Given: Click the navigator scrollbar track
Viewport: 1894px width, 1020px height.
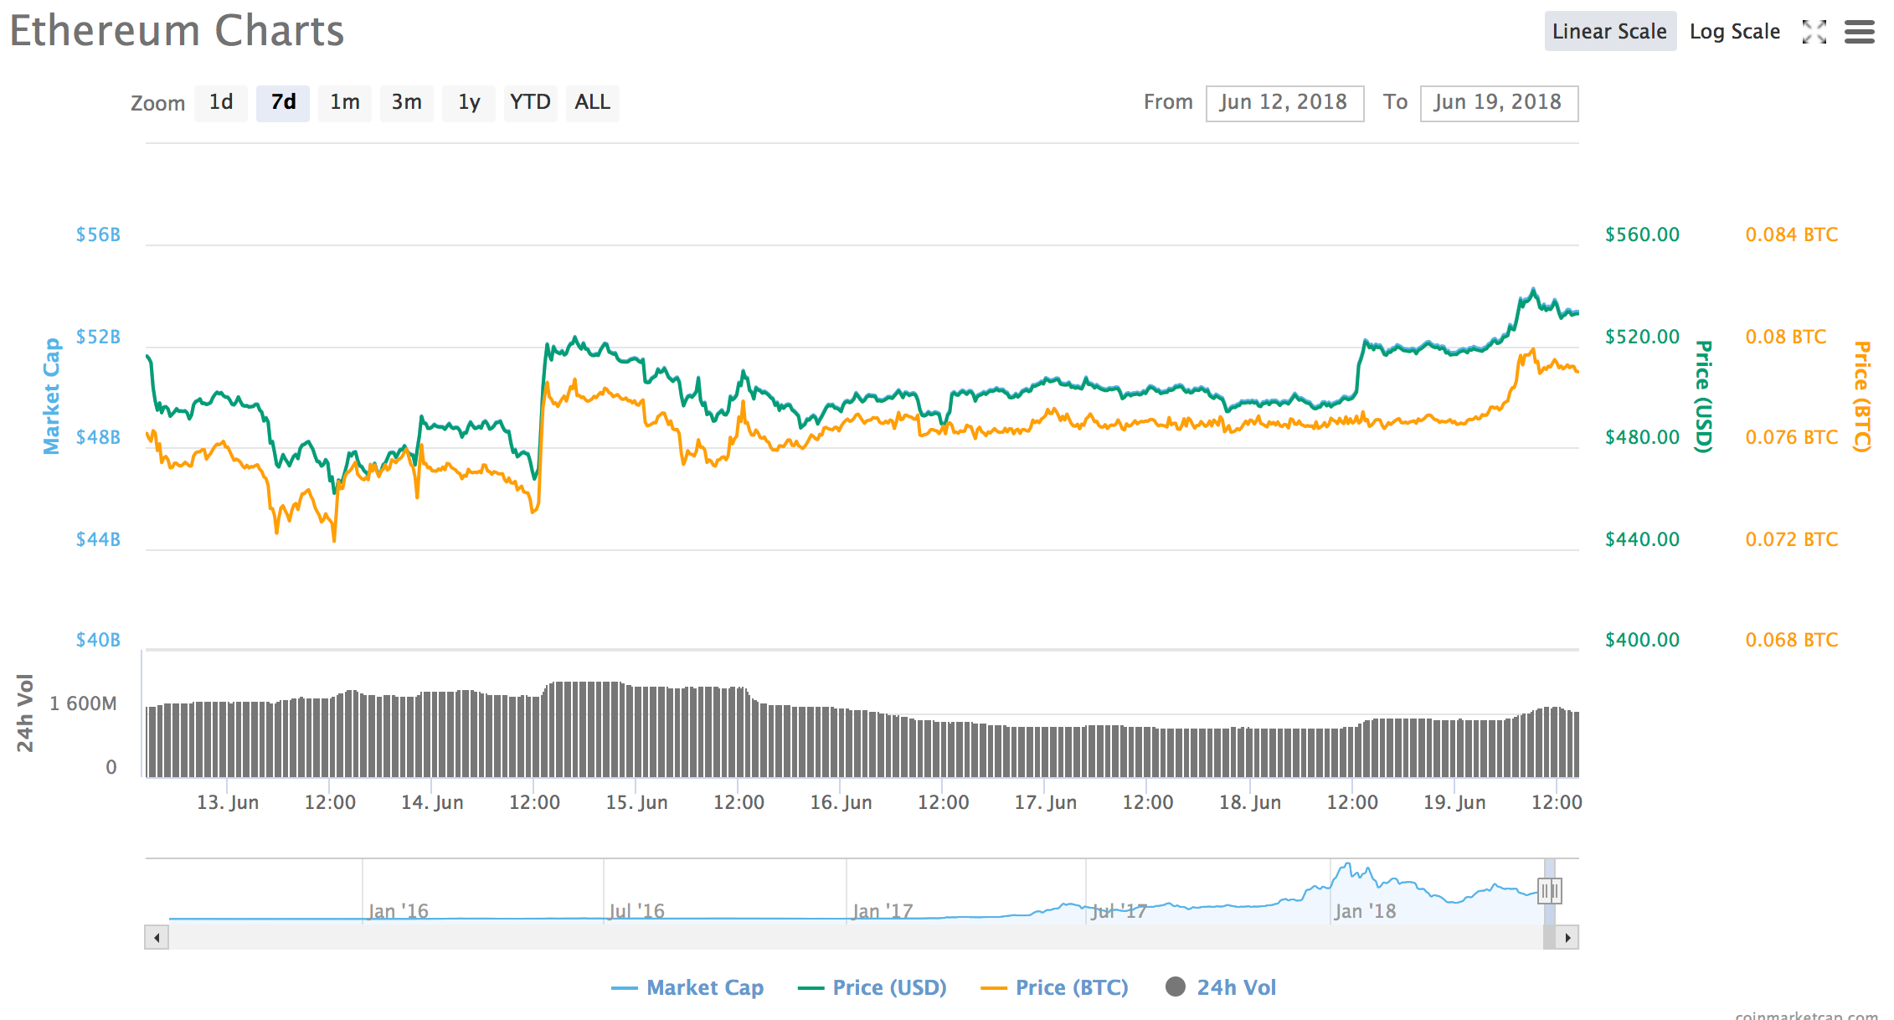Looking at the screenshot, I should coord(837,937).
